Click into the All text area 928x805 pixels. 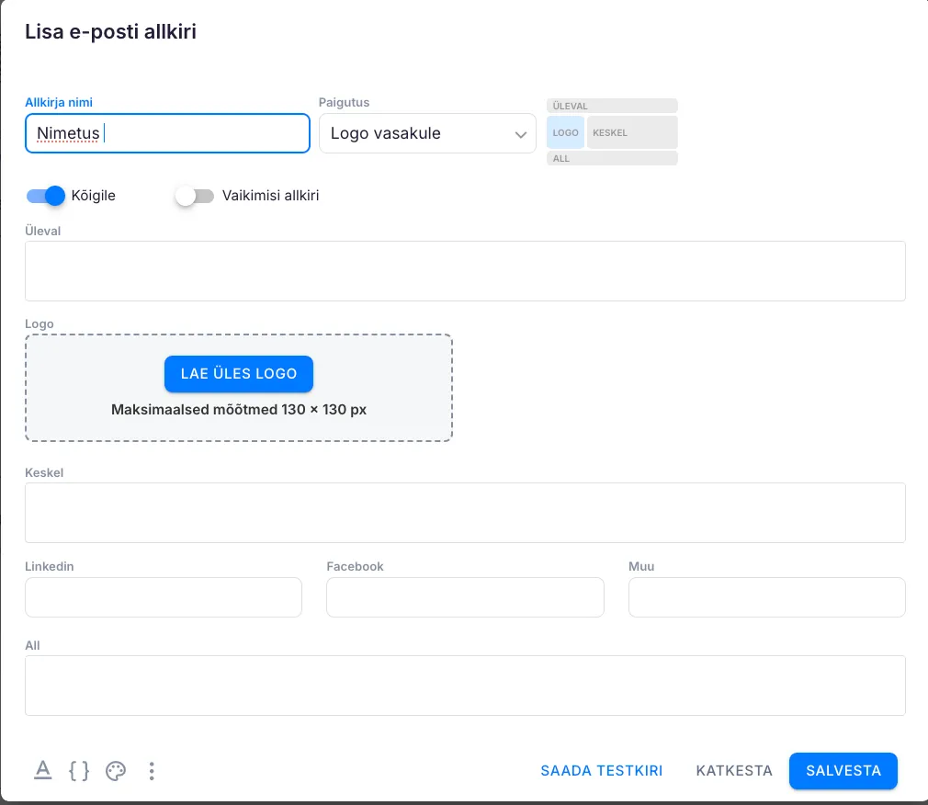465,686
